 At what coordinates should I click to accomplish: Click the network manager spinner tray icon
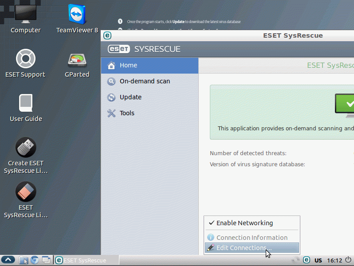click(x=295, y=260)
